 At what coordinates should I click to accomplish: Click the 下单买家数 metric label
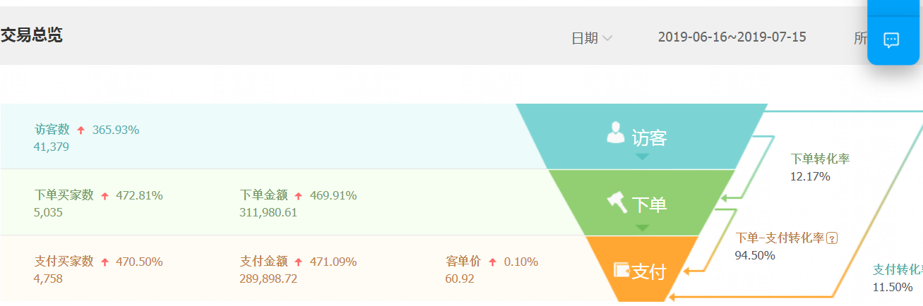pyautogui.click(x=64, y=195)
